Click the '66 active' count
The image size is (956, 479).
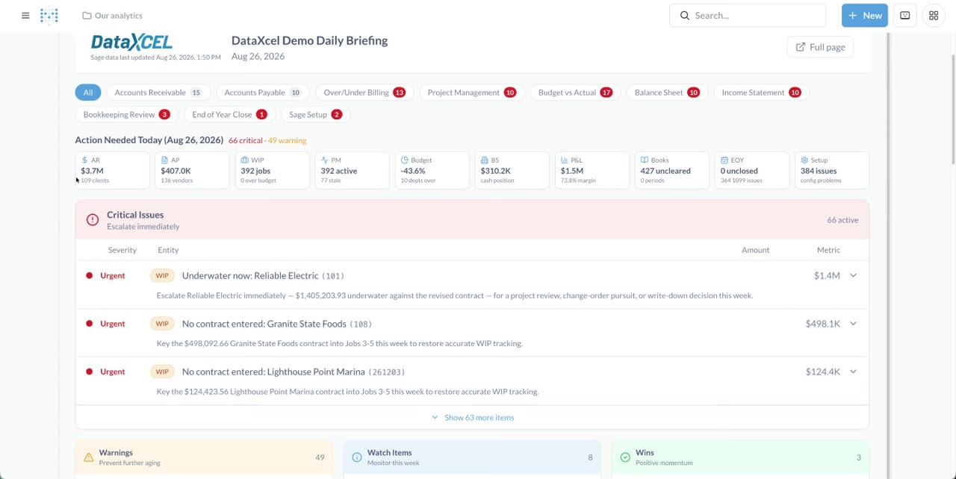click(x=842, y=220)
